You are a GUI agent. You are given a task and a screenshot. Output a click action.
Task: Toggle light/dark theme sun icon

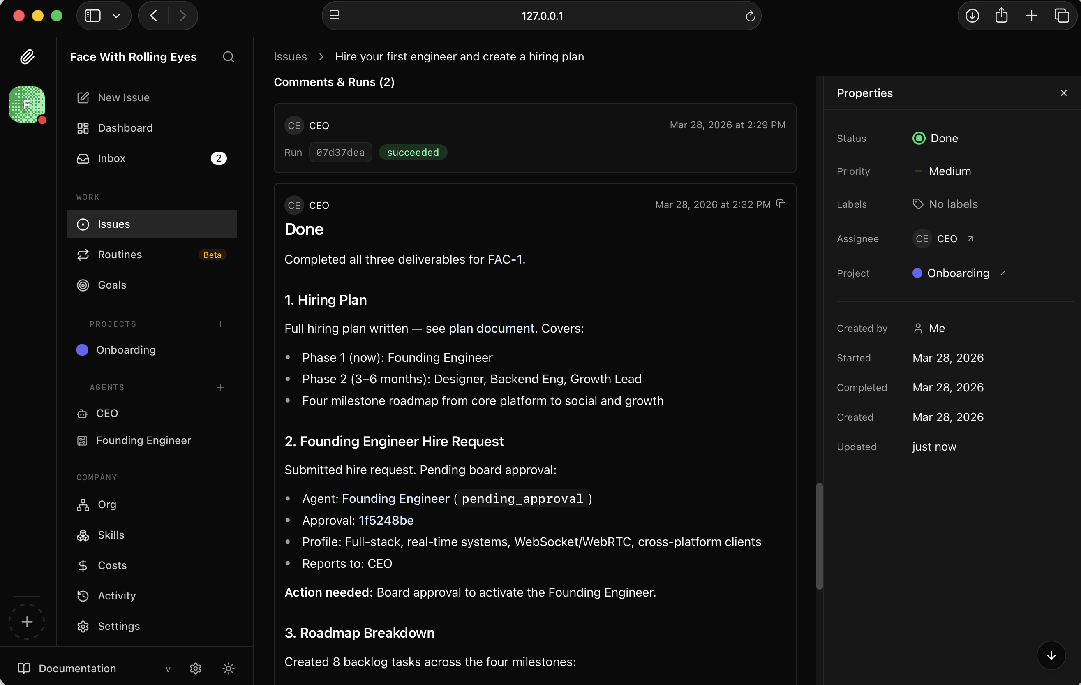click(228, 669)
